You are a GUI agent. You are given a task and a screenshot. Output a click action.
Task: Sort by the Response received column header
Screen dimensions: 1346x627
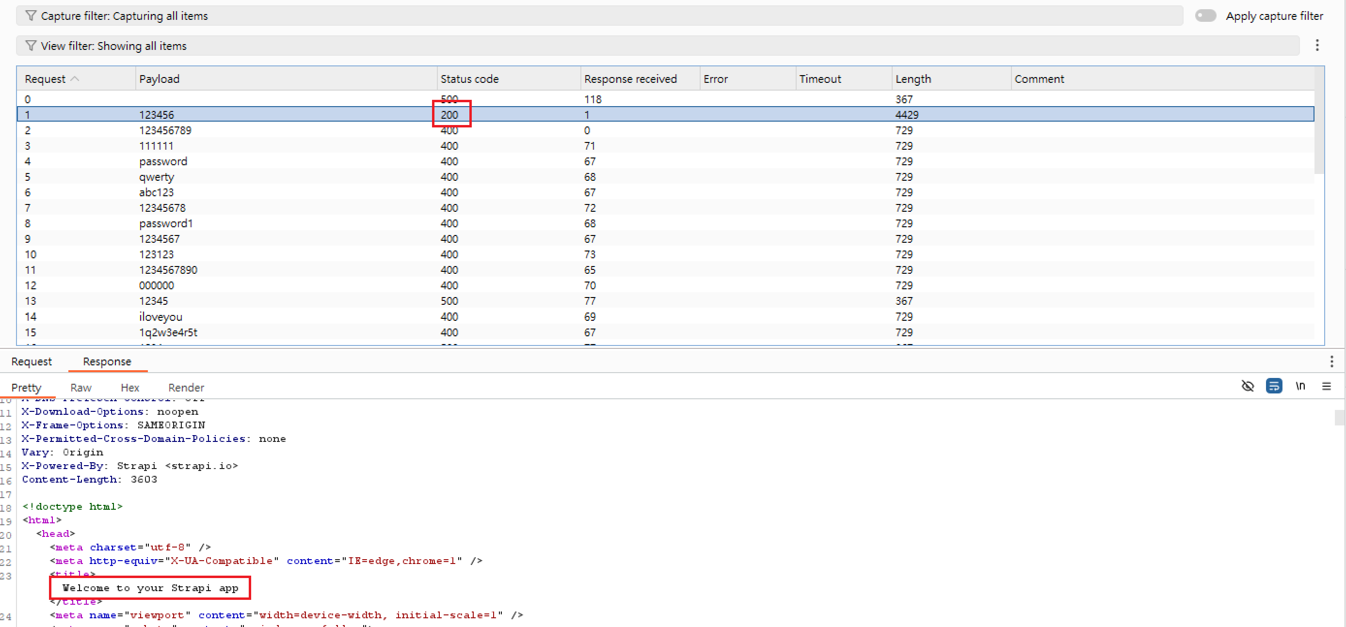pyautogui.click(x=640, y=79)
